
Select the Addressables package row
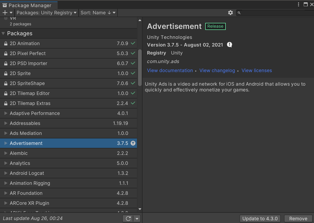[68, 123]
